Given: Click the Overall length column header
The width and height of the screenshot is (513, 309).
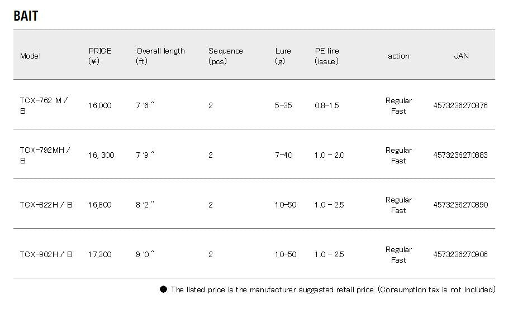Looking at the screenshot, I should tap(160, 56).
